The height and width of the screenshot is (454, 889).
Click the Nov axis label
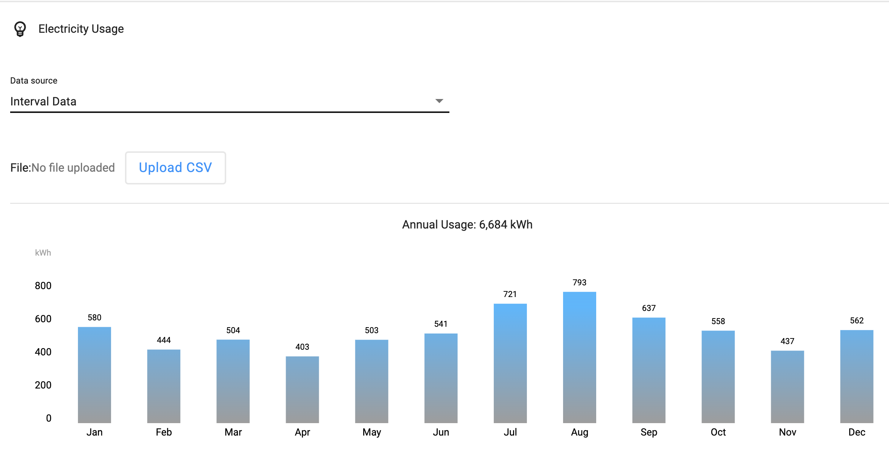coord(787,432)
